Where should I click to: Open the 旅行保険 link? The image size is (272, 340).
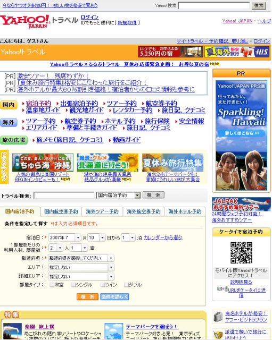pyautogui.click(x=157, y=121)
